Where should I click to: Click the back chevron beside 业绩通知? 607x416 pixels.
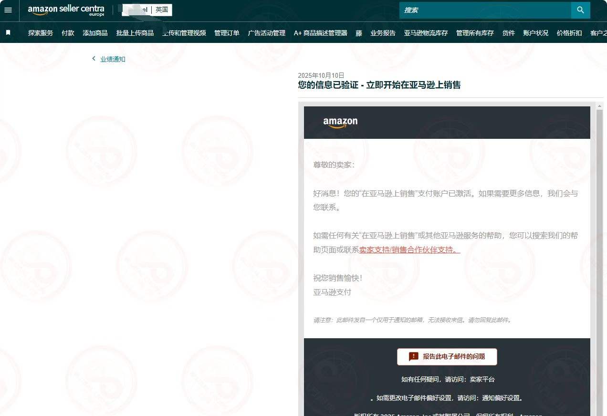94,59
